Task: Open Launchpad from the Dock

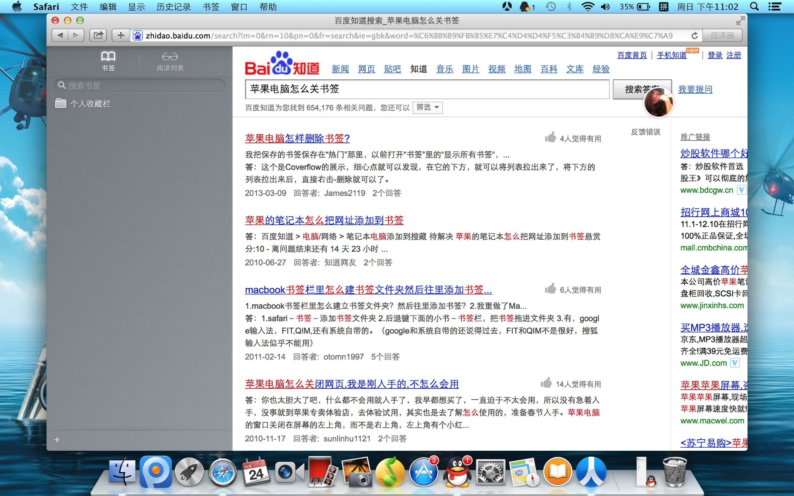Action: [x=190, y=472]
